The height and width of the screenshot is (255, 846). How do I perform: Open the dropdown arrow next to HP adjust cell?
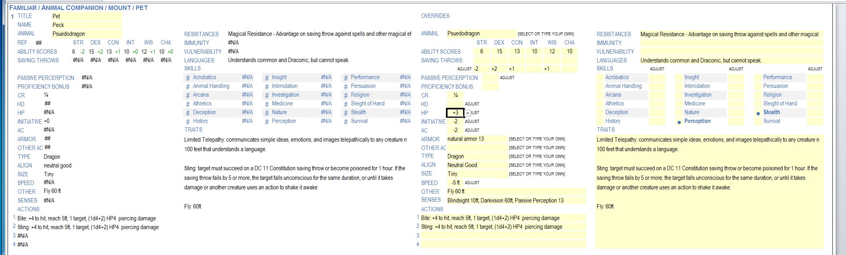(468, 113)
